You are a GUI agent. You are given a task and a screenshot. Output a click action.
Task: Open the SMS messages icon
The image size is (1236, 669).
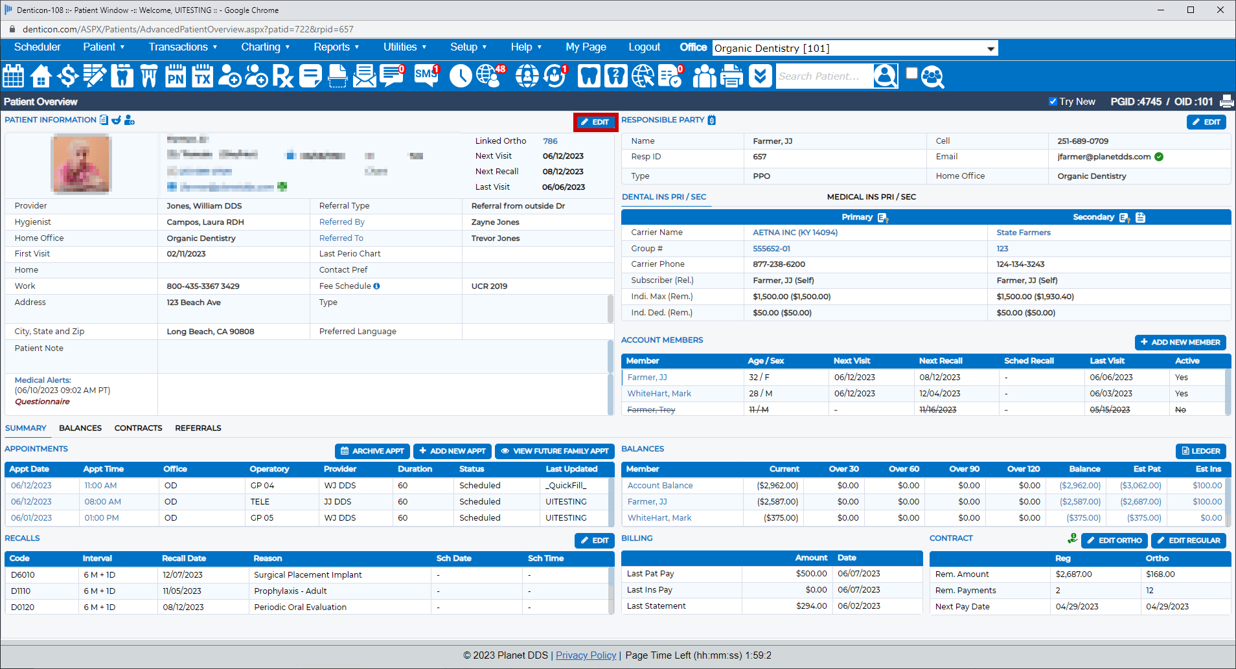(x=426, y=76)
